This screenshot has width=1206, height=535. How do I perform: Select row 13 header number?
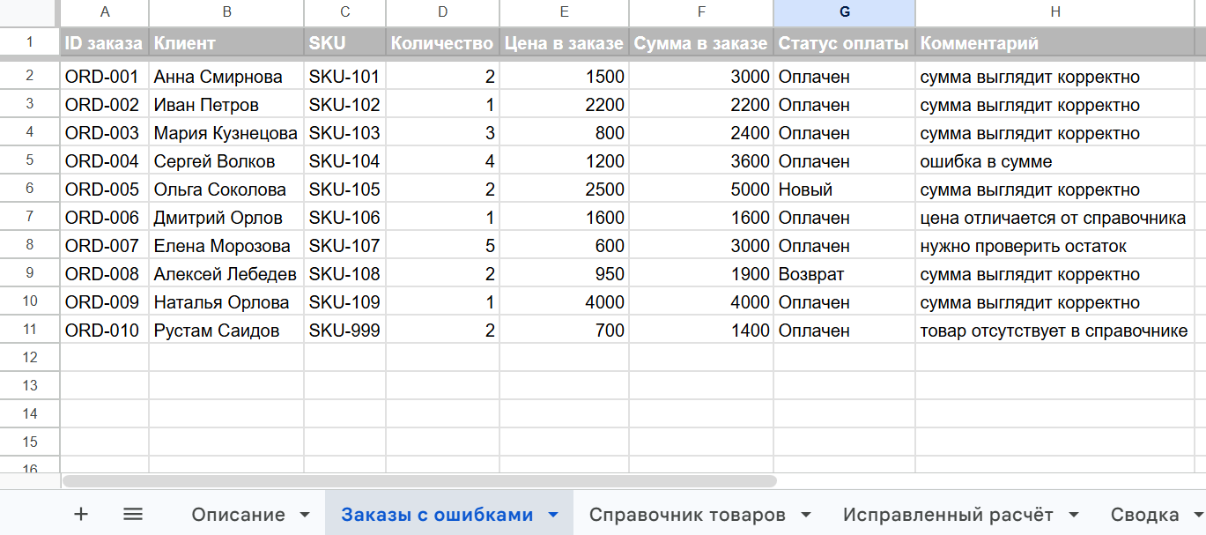[30, 386]
